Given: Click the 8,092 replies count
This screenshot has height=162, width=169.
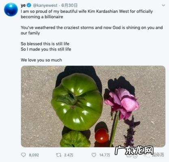Looking at the screenshot, I should coord(34,155).
